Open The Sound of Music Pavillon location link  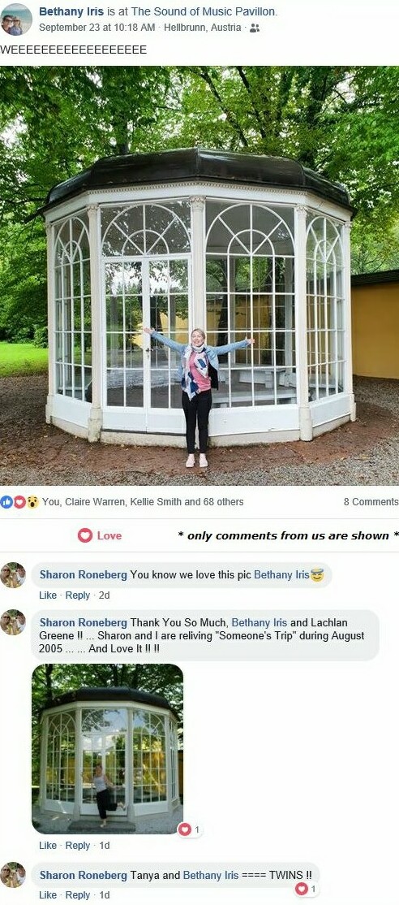tap(204, 11)
